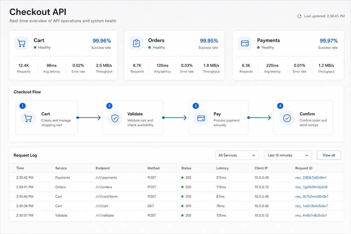This screenshot has height=234, width=351.
Task: Click the 135ms latency cell
Action: [221, 215]
